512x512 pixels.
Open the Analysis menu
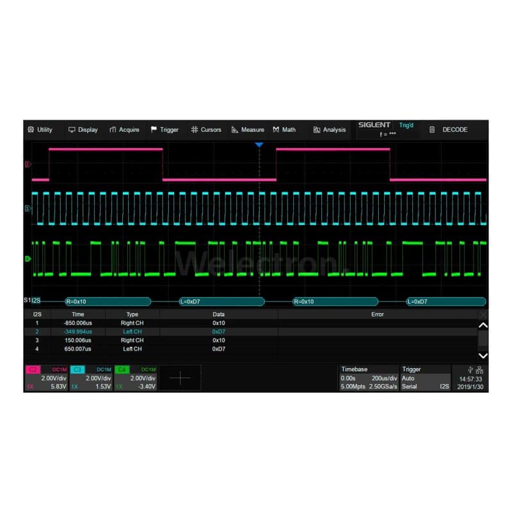[x=329, y=130]
